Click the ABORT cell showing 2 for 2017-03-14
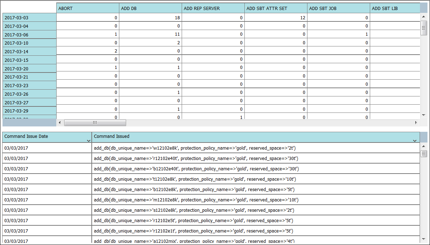 pyautogui.click(x=88, y=51)
